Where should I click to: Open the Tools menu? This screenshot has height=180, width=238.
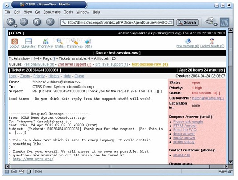pos(69,12)
